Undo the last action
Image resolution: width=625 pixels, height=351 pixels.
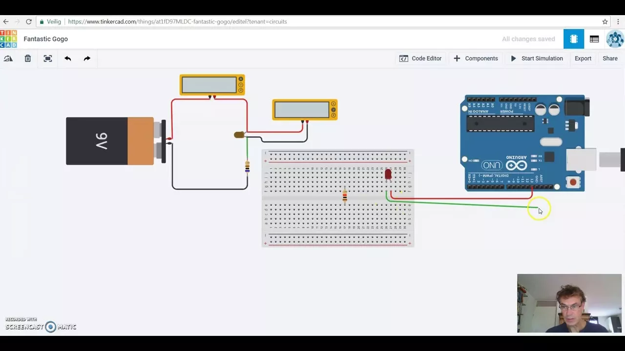67,58
